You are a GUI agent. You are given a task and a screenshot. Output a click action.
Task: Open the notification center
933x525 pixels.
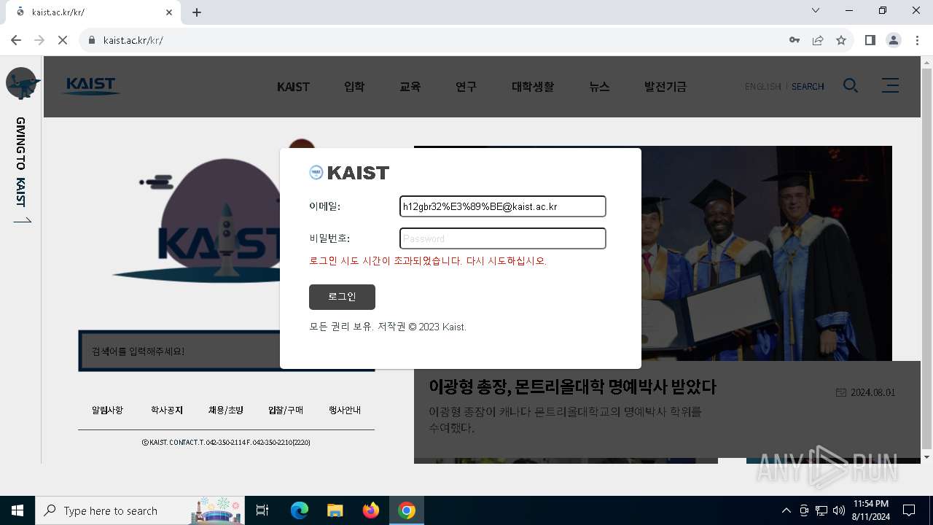(x=909, y=510)
